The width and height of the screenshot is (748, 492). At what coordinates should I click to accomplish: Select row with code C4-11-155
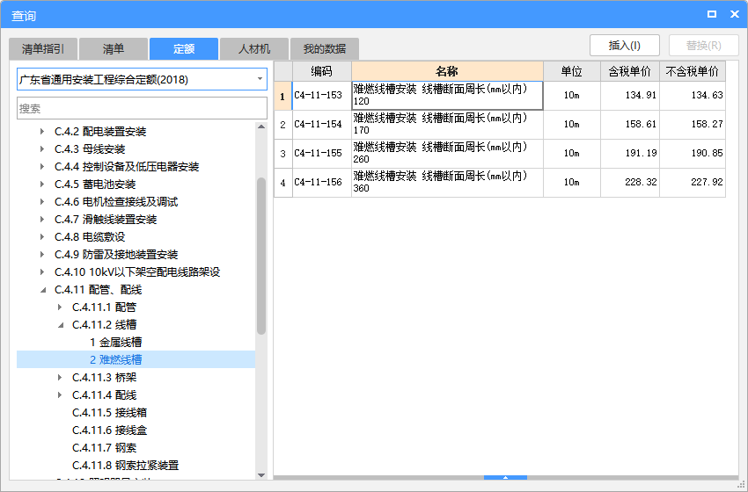[x=321, y=154]
